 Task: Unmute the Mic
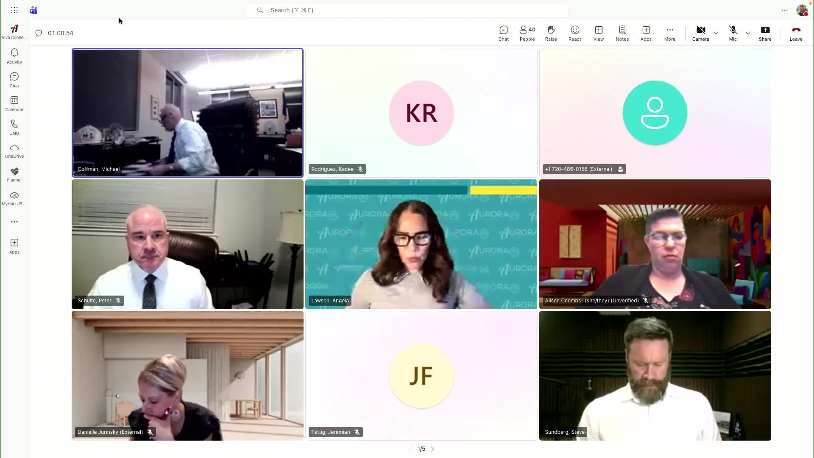pos(733,33)
